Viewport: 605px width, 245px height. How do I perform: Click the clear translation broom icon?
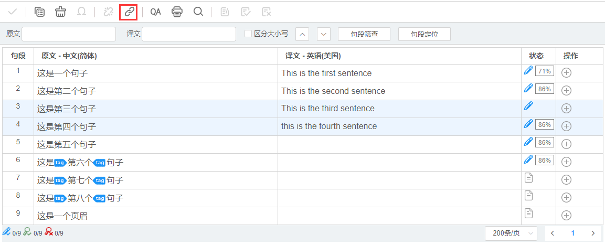pos(61,12)
